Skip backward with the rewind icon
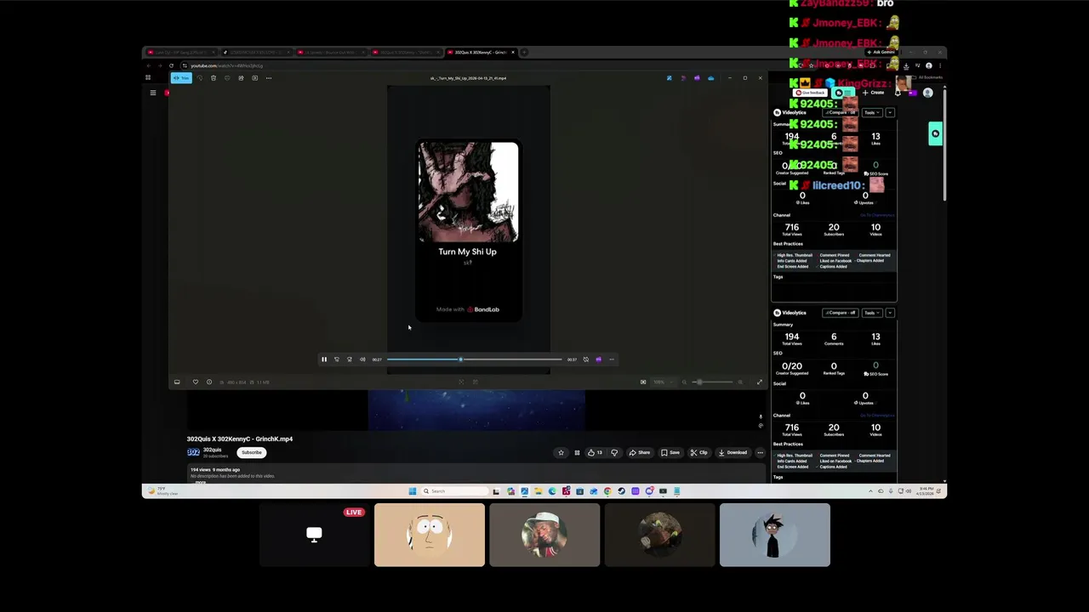 (336, 360)
